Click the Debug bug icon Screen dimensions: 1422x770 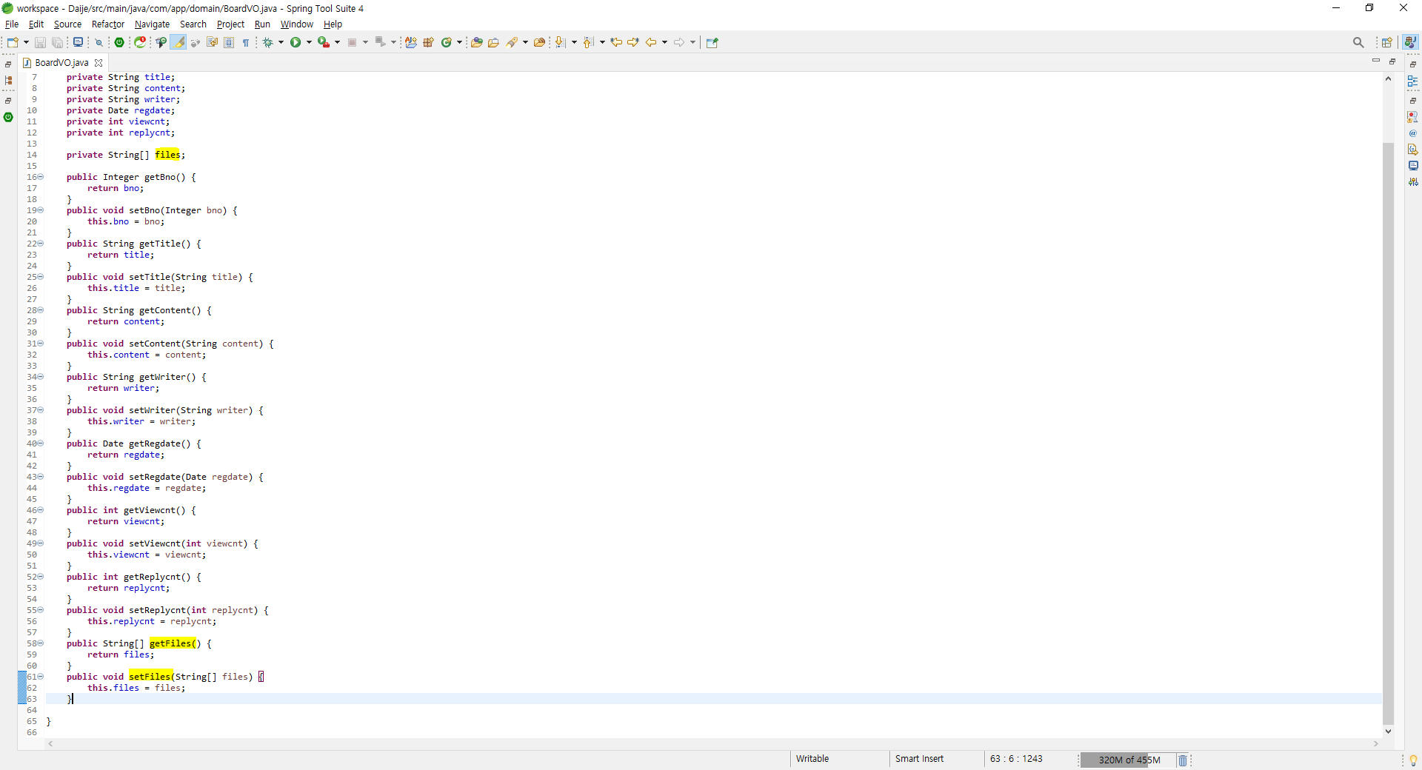(x=268, y=42)
